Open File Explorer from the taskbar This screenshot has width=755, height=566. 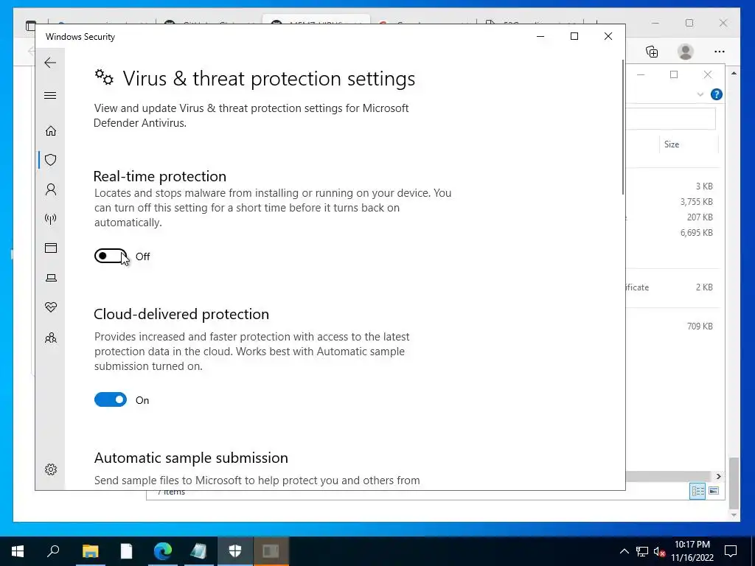point(90,551)
